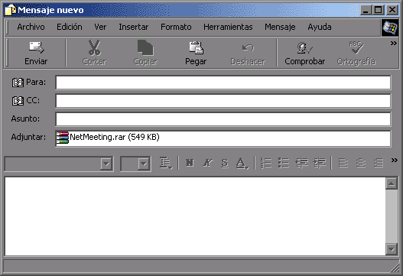
Task: Click the Mensaje nuevo title bar icon
Action: [x=11, y=10]
